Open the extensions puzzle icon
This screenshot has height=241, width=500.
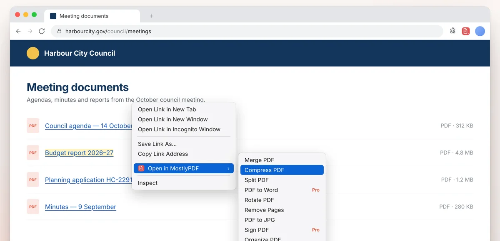pos(453,31)
